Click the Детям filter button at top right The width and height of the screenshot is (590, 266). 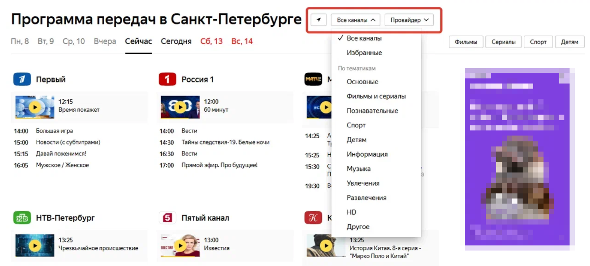pos(570,42)
